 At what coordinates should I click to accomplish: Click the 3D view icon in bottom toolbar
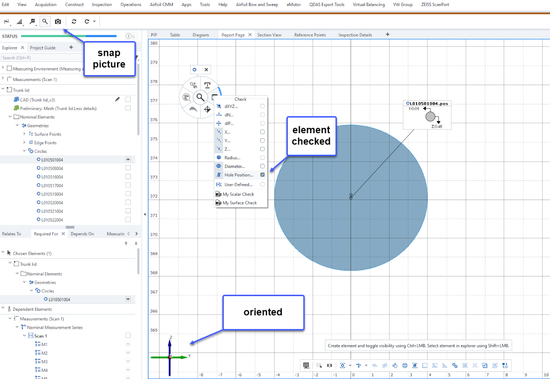(306, 365)
